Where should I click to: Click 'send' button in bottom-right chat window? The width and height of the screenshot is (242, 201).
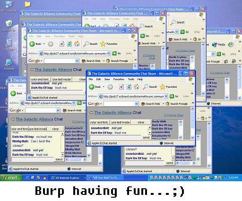click(x=170, y=163)
